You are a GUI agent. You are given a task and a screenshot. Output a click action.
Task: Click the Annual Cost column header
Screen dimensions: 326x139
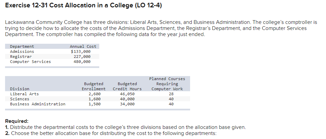tap(83, 46)
